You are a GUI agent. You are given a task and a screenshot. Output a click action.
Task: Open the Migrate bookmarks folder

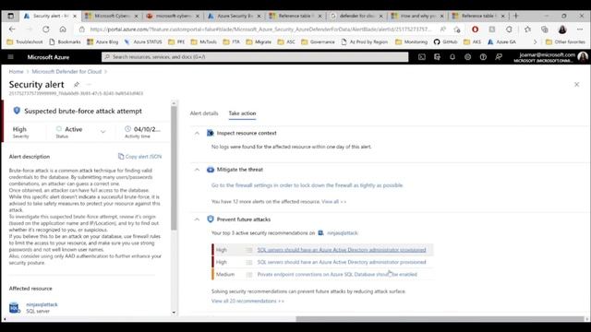pyautogui.click(x=259, y=41)
